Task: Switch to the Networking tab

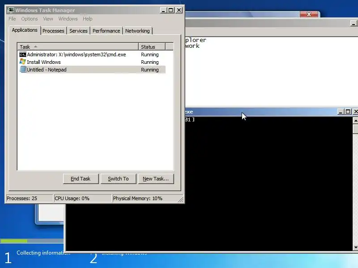Action: (x=137, y=31)
